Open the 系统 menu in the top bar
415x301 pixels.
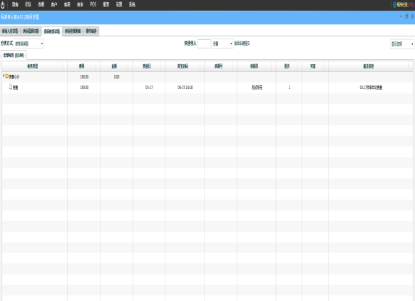tap(132, 4)
